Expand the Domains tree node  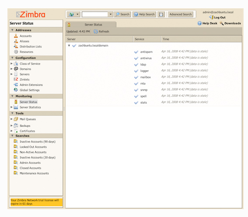(11, 69)
